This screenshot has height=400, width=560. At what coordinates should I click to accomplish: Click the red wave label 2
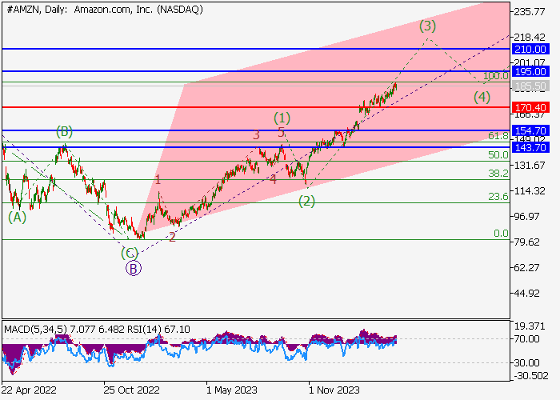tap(172, 237)
